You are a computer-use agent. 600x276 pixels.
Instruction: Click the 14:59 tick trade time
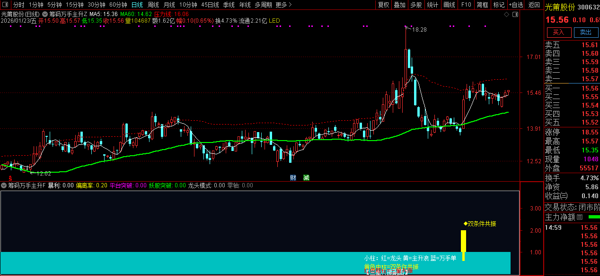(x=553, y=227)
